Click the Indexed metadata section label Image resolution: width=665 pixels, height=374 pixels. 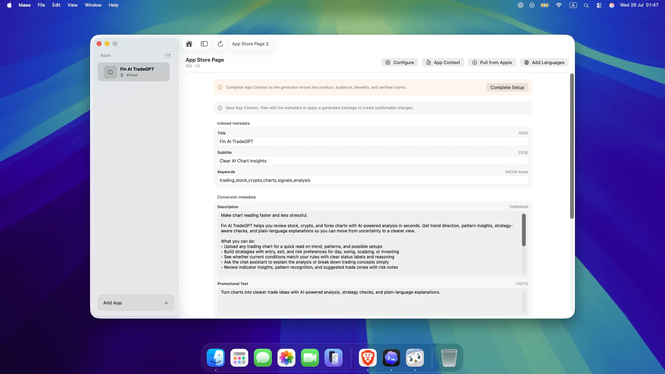233,123
